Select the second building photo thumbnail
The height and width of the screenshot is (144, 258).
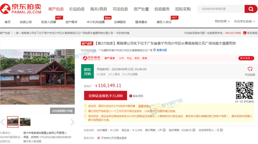pos(25,122)
